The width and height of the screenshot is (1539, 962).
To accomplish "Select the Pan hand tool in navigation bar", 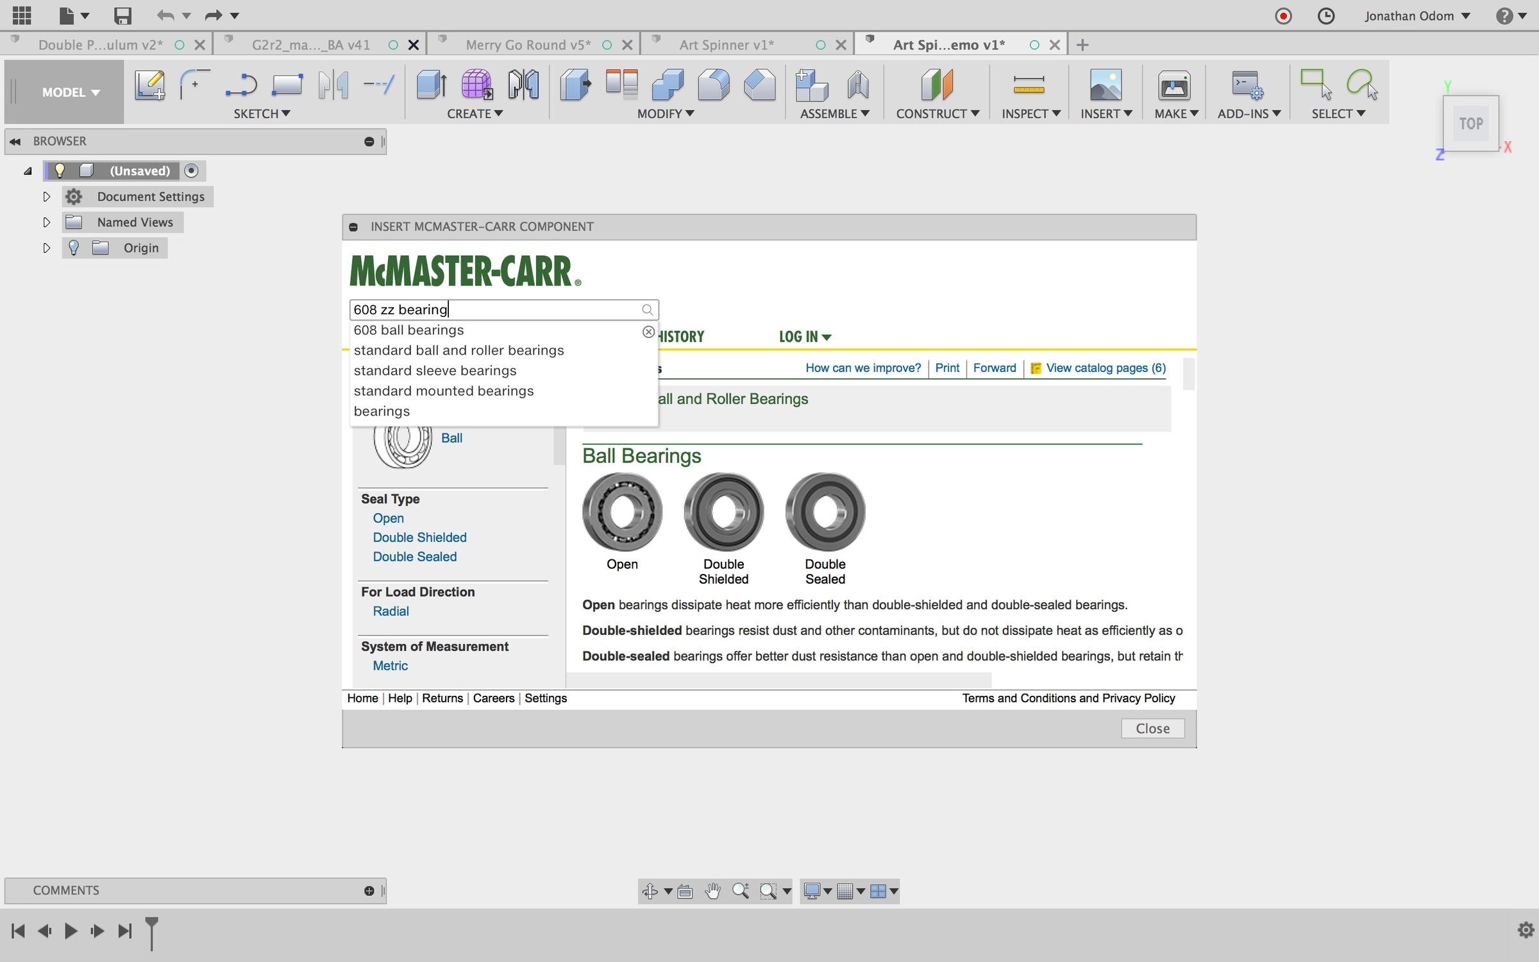I will point(712,891).
